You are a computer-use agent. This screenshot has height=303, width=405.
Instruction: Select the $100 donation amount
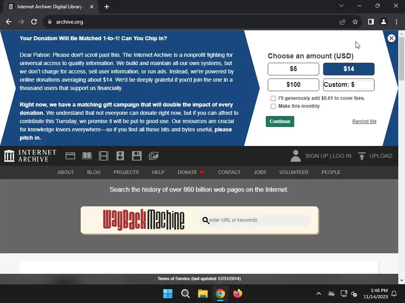pyautogui.click(x=293, y=84)
